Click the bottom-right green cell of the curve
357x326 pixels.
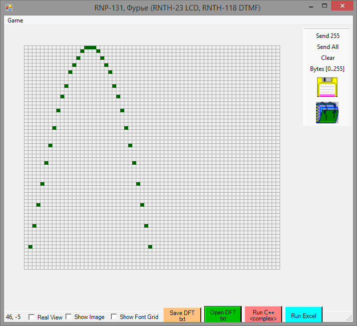[150, 247]
